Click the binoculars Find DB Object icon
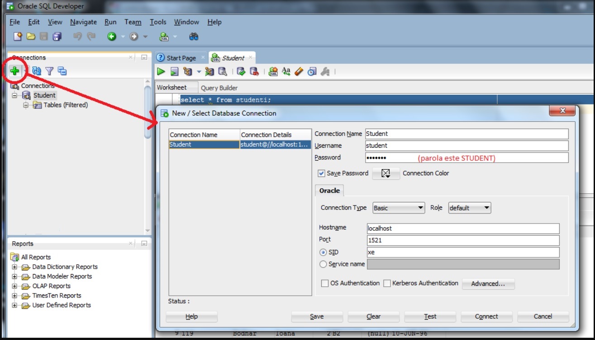Viewport: 595px width, 340px height. click(x=194, y=37)
